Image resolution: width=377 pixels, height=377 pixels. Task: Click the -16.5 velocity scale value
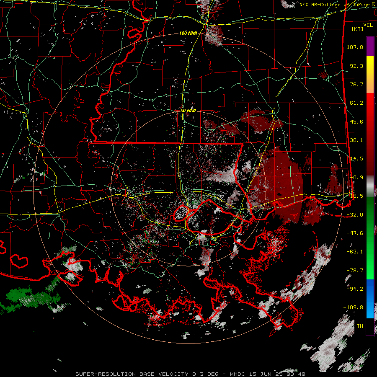point(356,196)
